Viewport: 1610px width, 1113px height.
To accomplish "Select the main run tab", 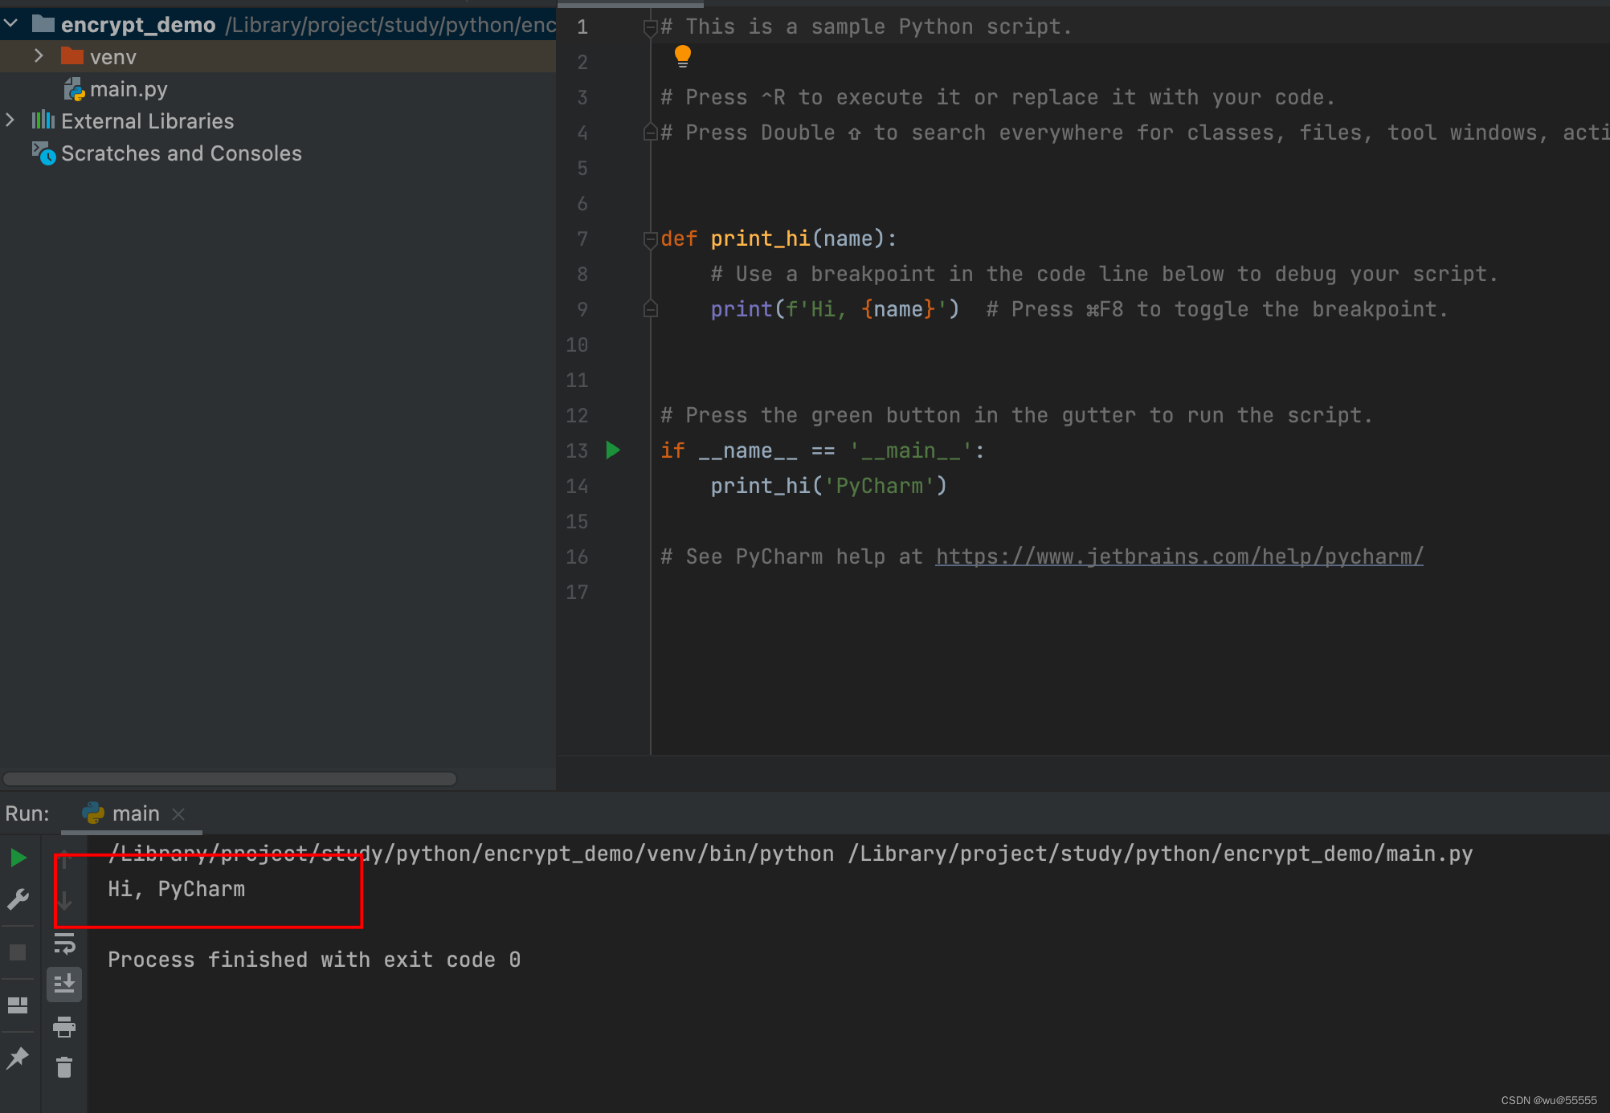I will [x=135, y=813].
